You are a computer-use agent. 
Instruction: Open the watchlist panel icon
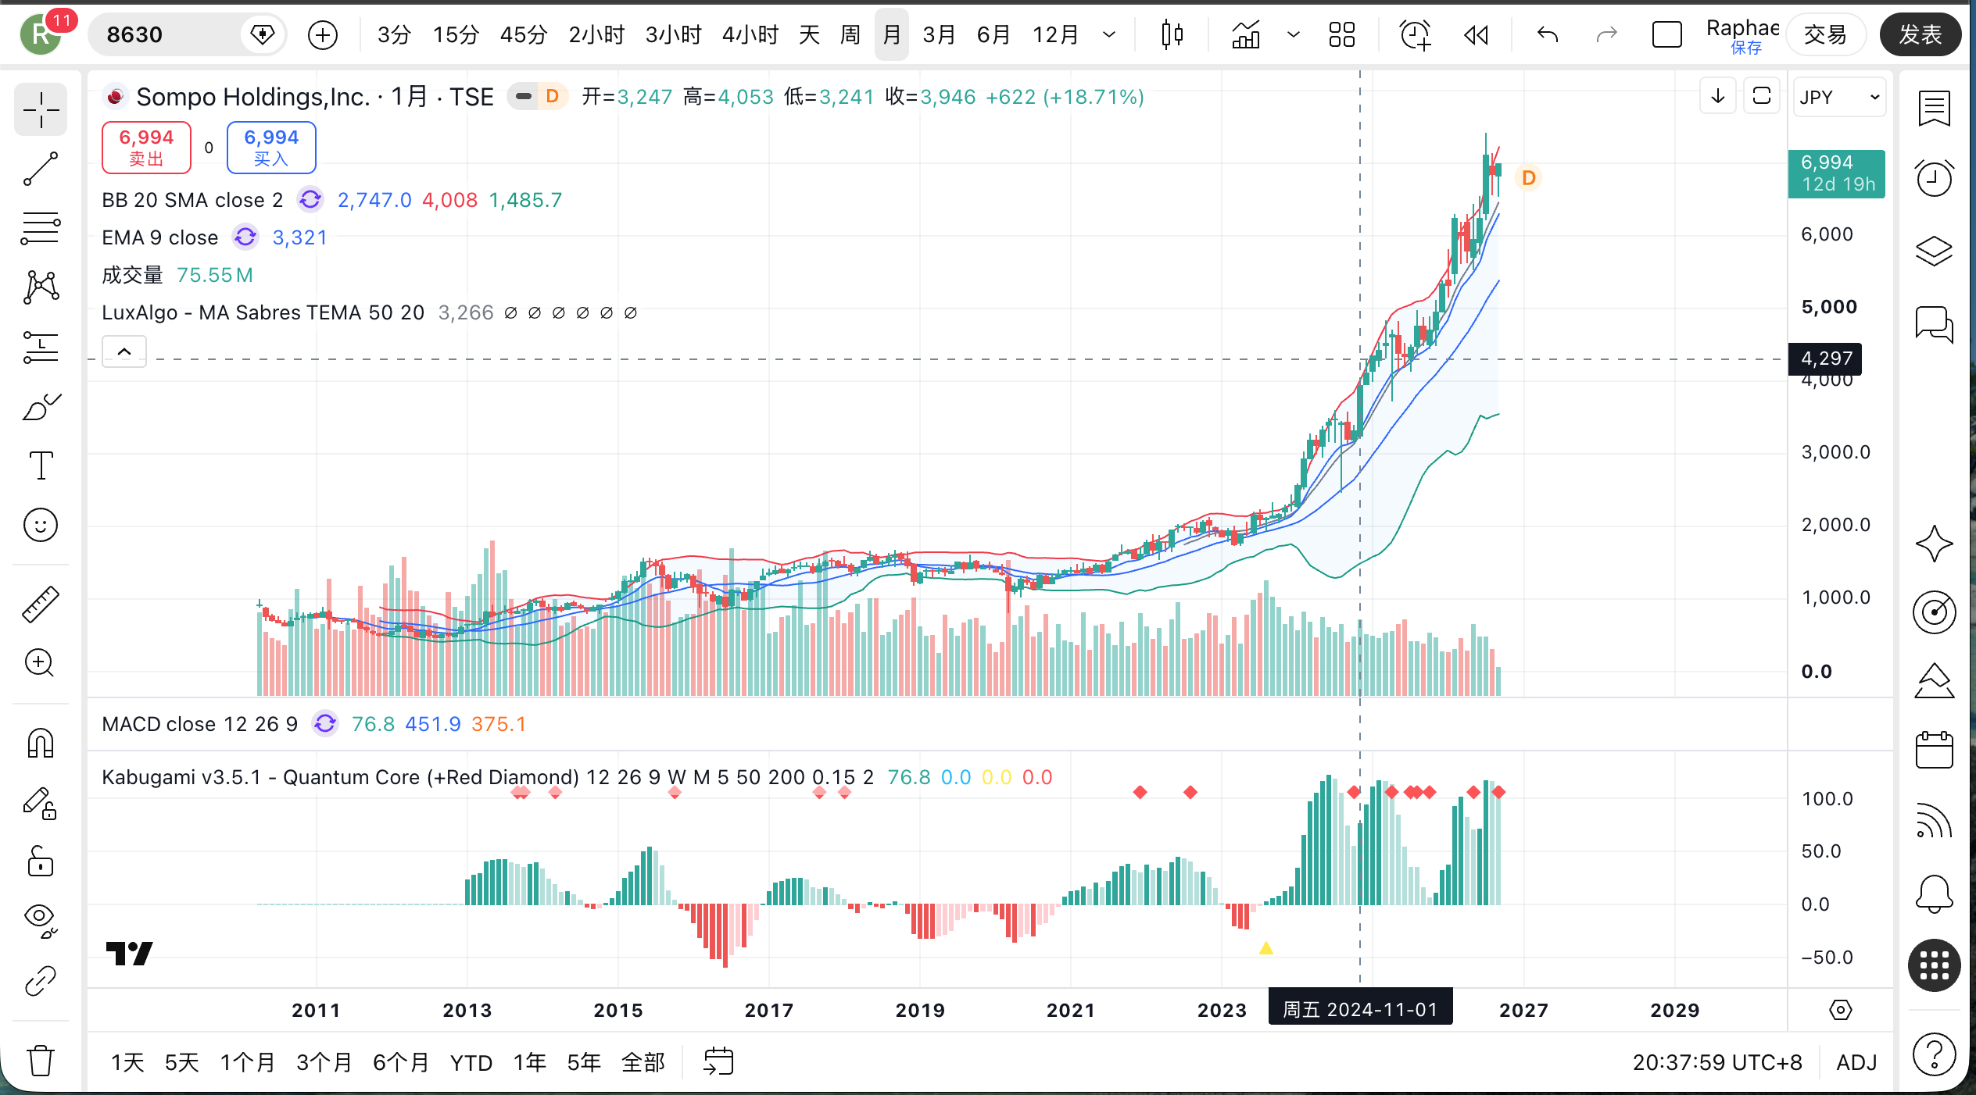click(1934, 109)
